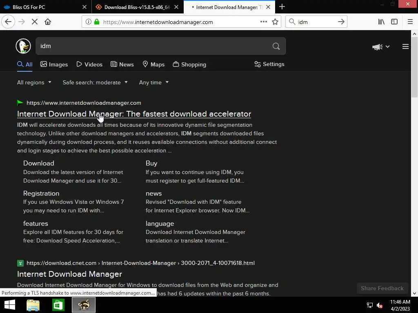Click the network tray icon

click(370, 305)
